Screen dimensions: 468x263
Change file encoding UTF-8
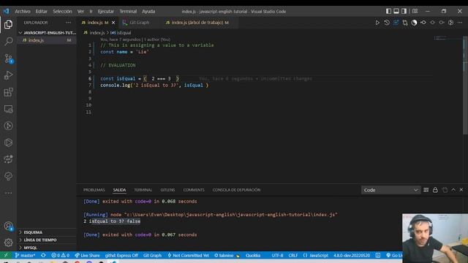click(277, 256)
